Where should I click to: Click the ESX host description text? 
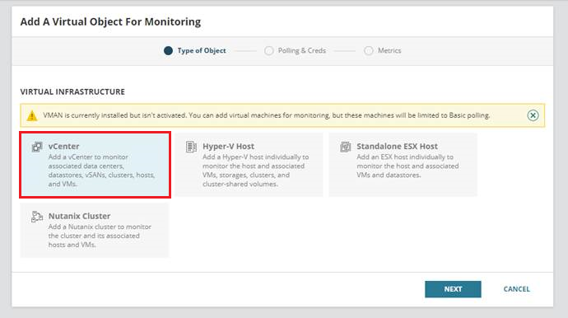coord(407,166)
